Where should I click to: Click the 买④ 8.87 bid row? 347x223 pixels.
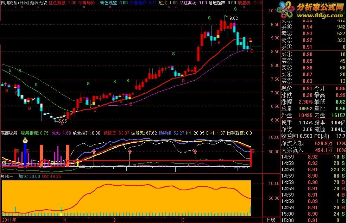[313, 74]
